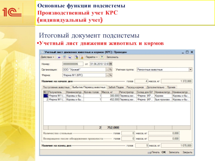Confirm with the OK button
215x161 pixels.
(164, 152)
